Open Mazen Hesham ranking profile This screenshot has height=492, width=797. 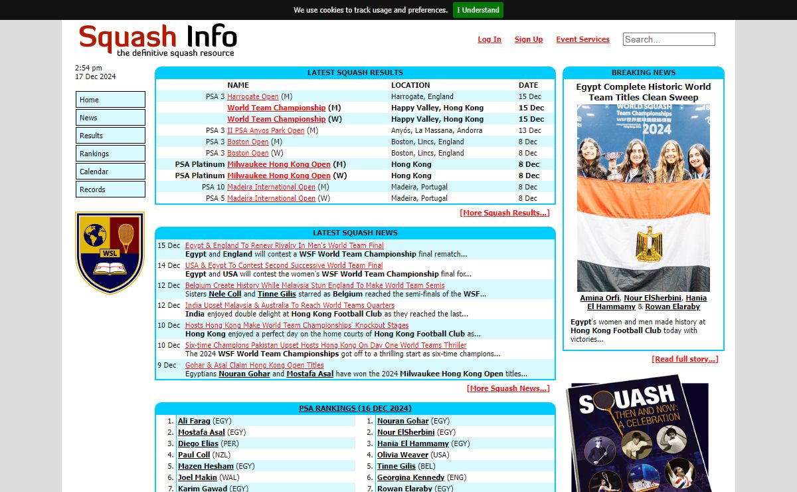[x=206, y=466]
